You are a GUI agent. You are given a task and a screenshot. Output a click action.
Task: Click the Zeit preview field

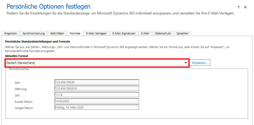tap(97, 95)
